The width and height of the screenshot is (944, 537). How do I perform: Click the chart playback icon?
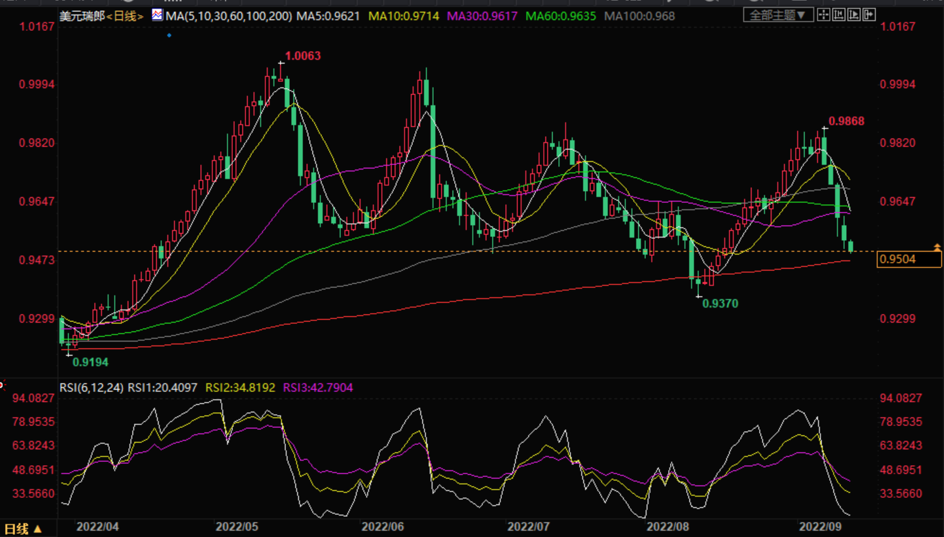(854, 14)
